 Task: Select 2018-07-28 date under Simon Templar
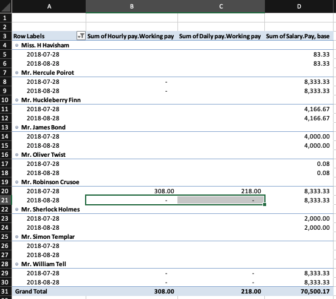43,246
